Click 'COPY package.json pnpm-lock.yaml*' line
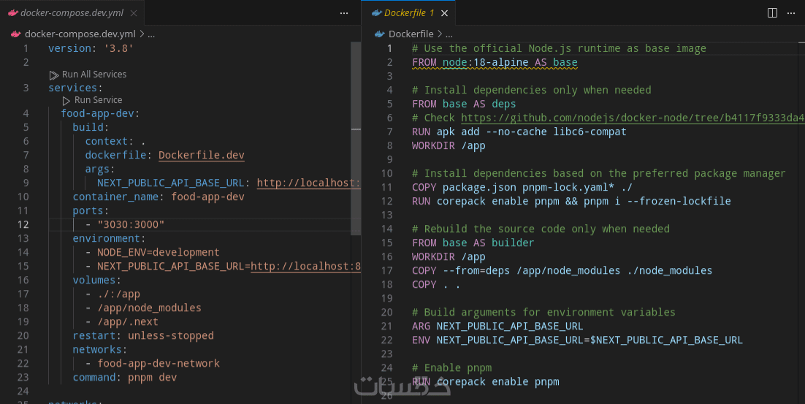Image resolution: width=805 pixels, height=404 pixels. pos(522,187)
